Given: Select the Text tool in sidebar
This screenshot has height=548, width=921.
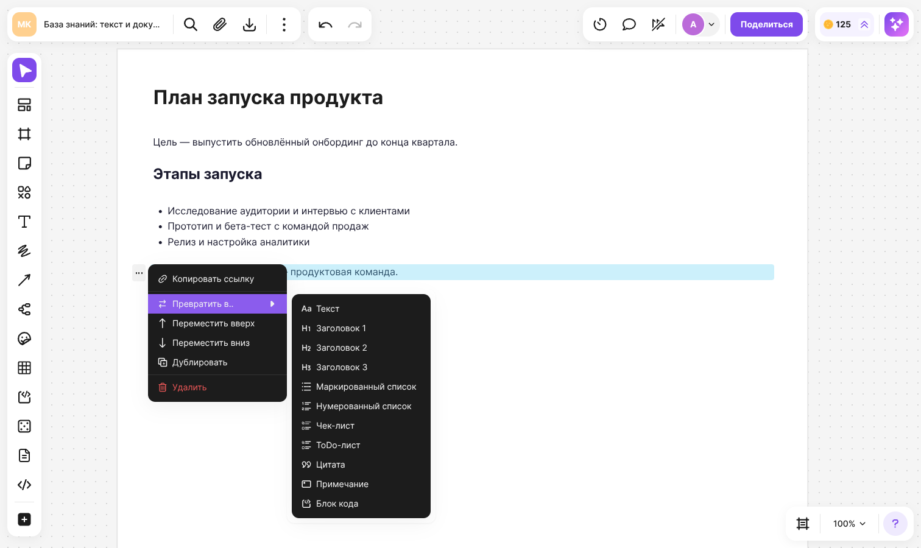Looking at the screenshot, I should (x=24, y=222).
